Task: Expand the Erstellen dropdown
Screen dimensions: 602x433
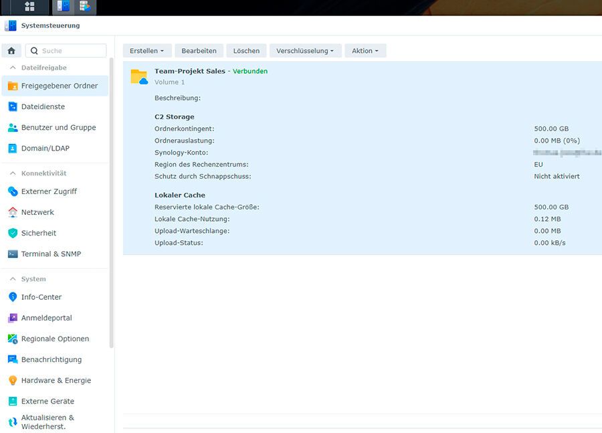Action: [147, 51]
